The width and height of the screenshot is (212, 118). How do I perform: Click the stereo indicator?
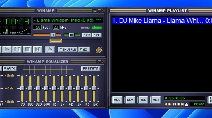click(97, 28)
